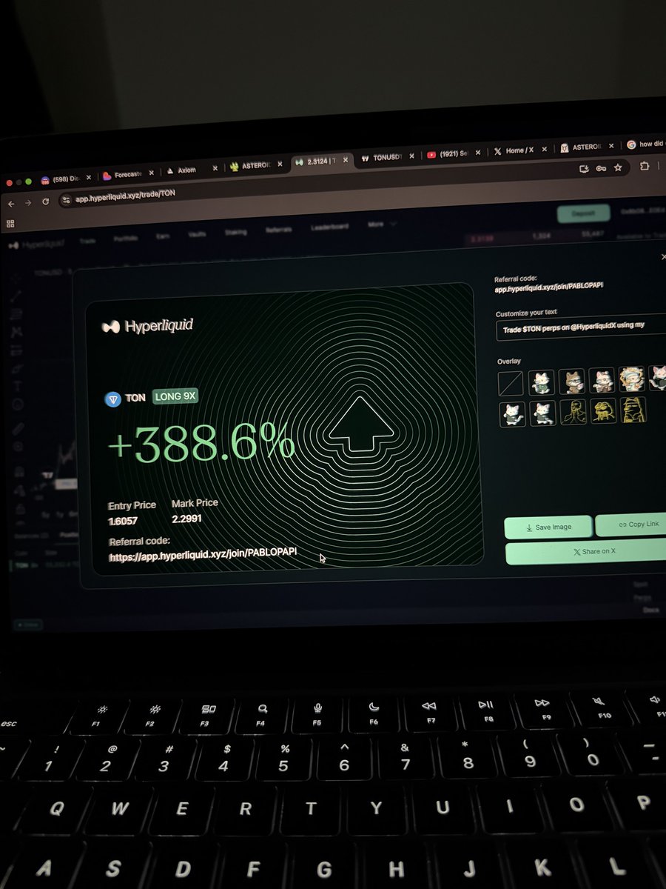Open Vaults in Hyperliquid nav

pos(197,234)
